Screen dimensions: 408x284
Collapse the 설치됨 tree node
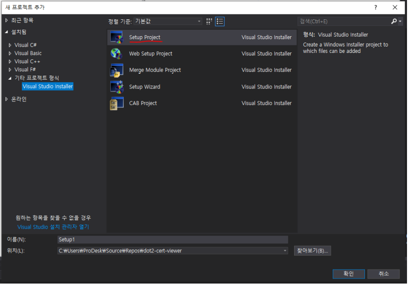pyautogui.click(x=6, y=32)
